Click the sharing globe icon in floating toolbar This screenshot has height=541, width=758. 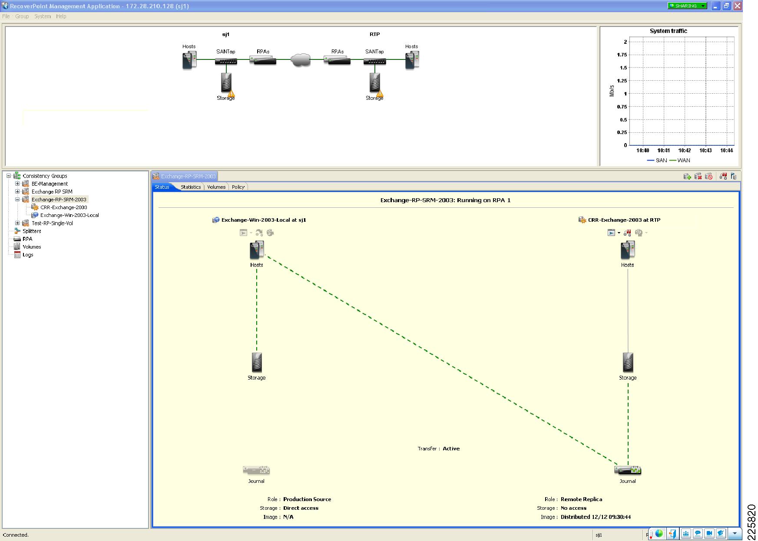(659, 534)
